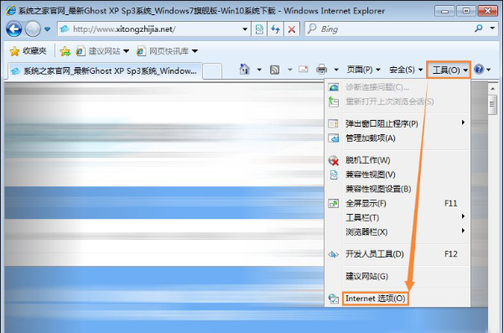The width and height of the screenshot is (504, 333).
Task: Expand the Print options dropdown arrow
Action: (x=336, y=70)
